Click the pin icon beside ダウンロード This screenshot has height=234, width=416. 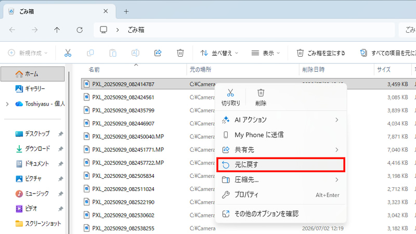60,149
